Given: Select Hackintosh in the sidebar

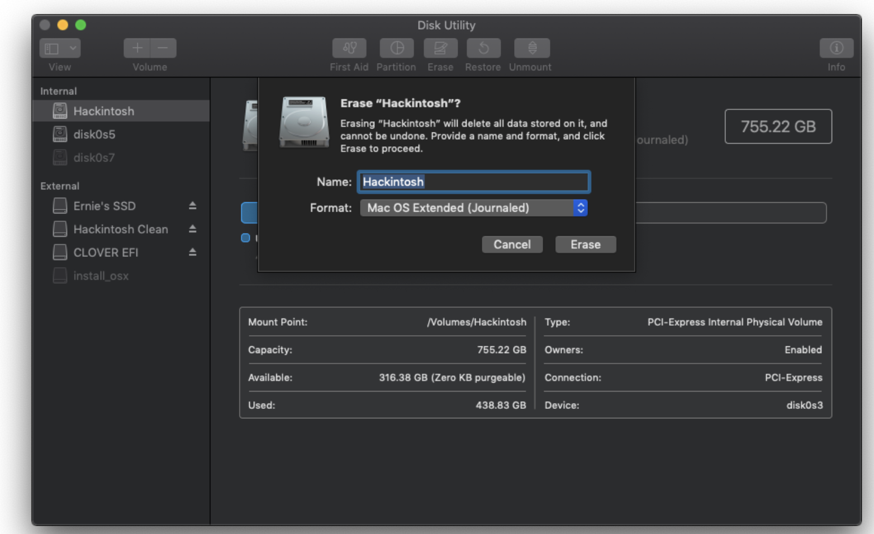Looking at the screenshot, I should pyautogui.click(x=121, y=111).
